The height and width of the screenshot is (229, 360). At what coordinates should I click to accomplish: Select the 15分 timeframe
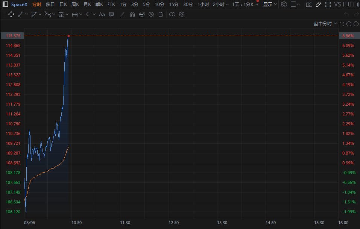(x=173, y=5)
